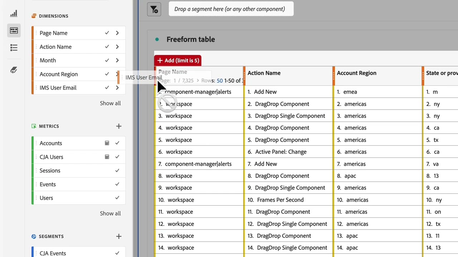Toggle the checkmark on CJA Events segment
The width and height of the screenshot is (458, 257).
pos(117,253)
